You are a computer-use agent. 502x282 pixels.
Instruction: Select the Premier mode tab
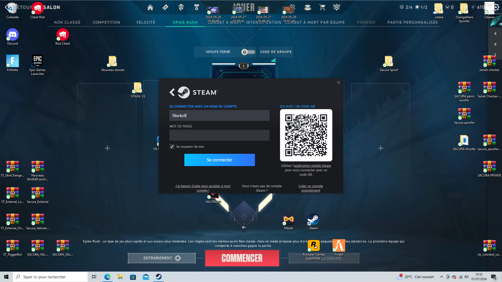click(x=366, y=22)
